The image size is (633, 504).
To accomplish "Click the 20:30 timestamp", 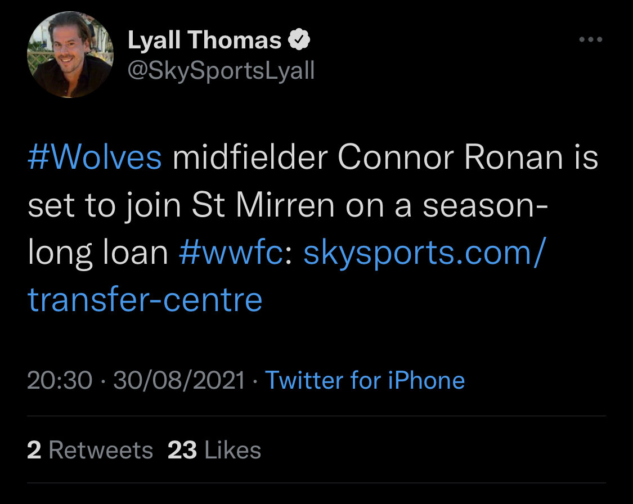I will click(60, 380).
